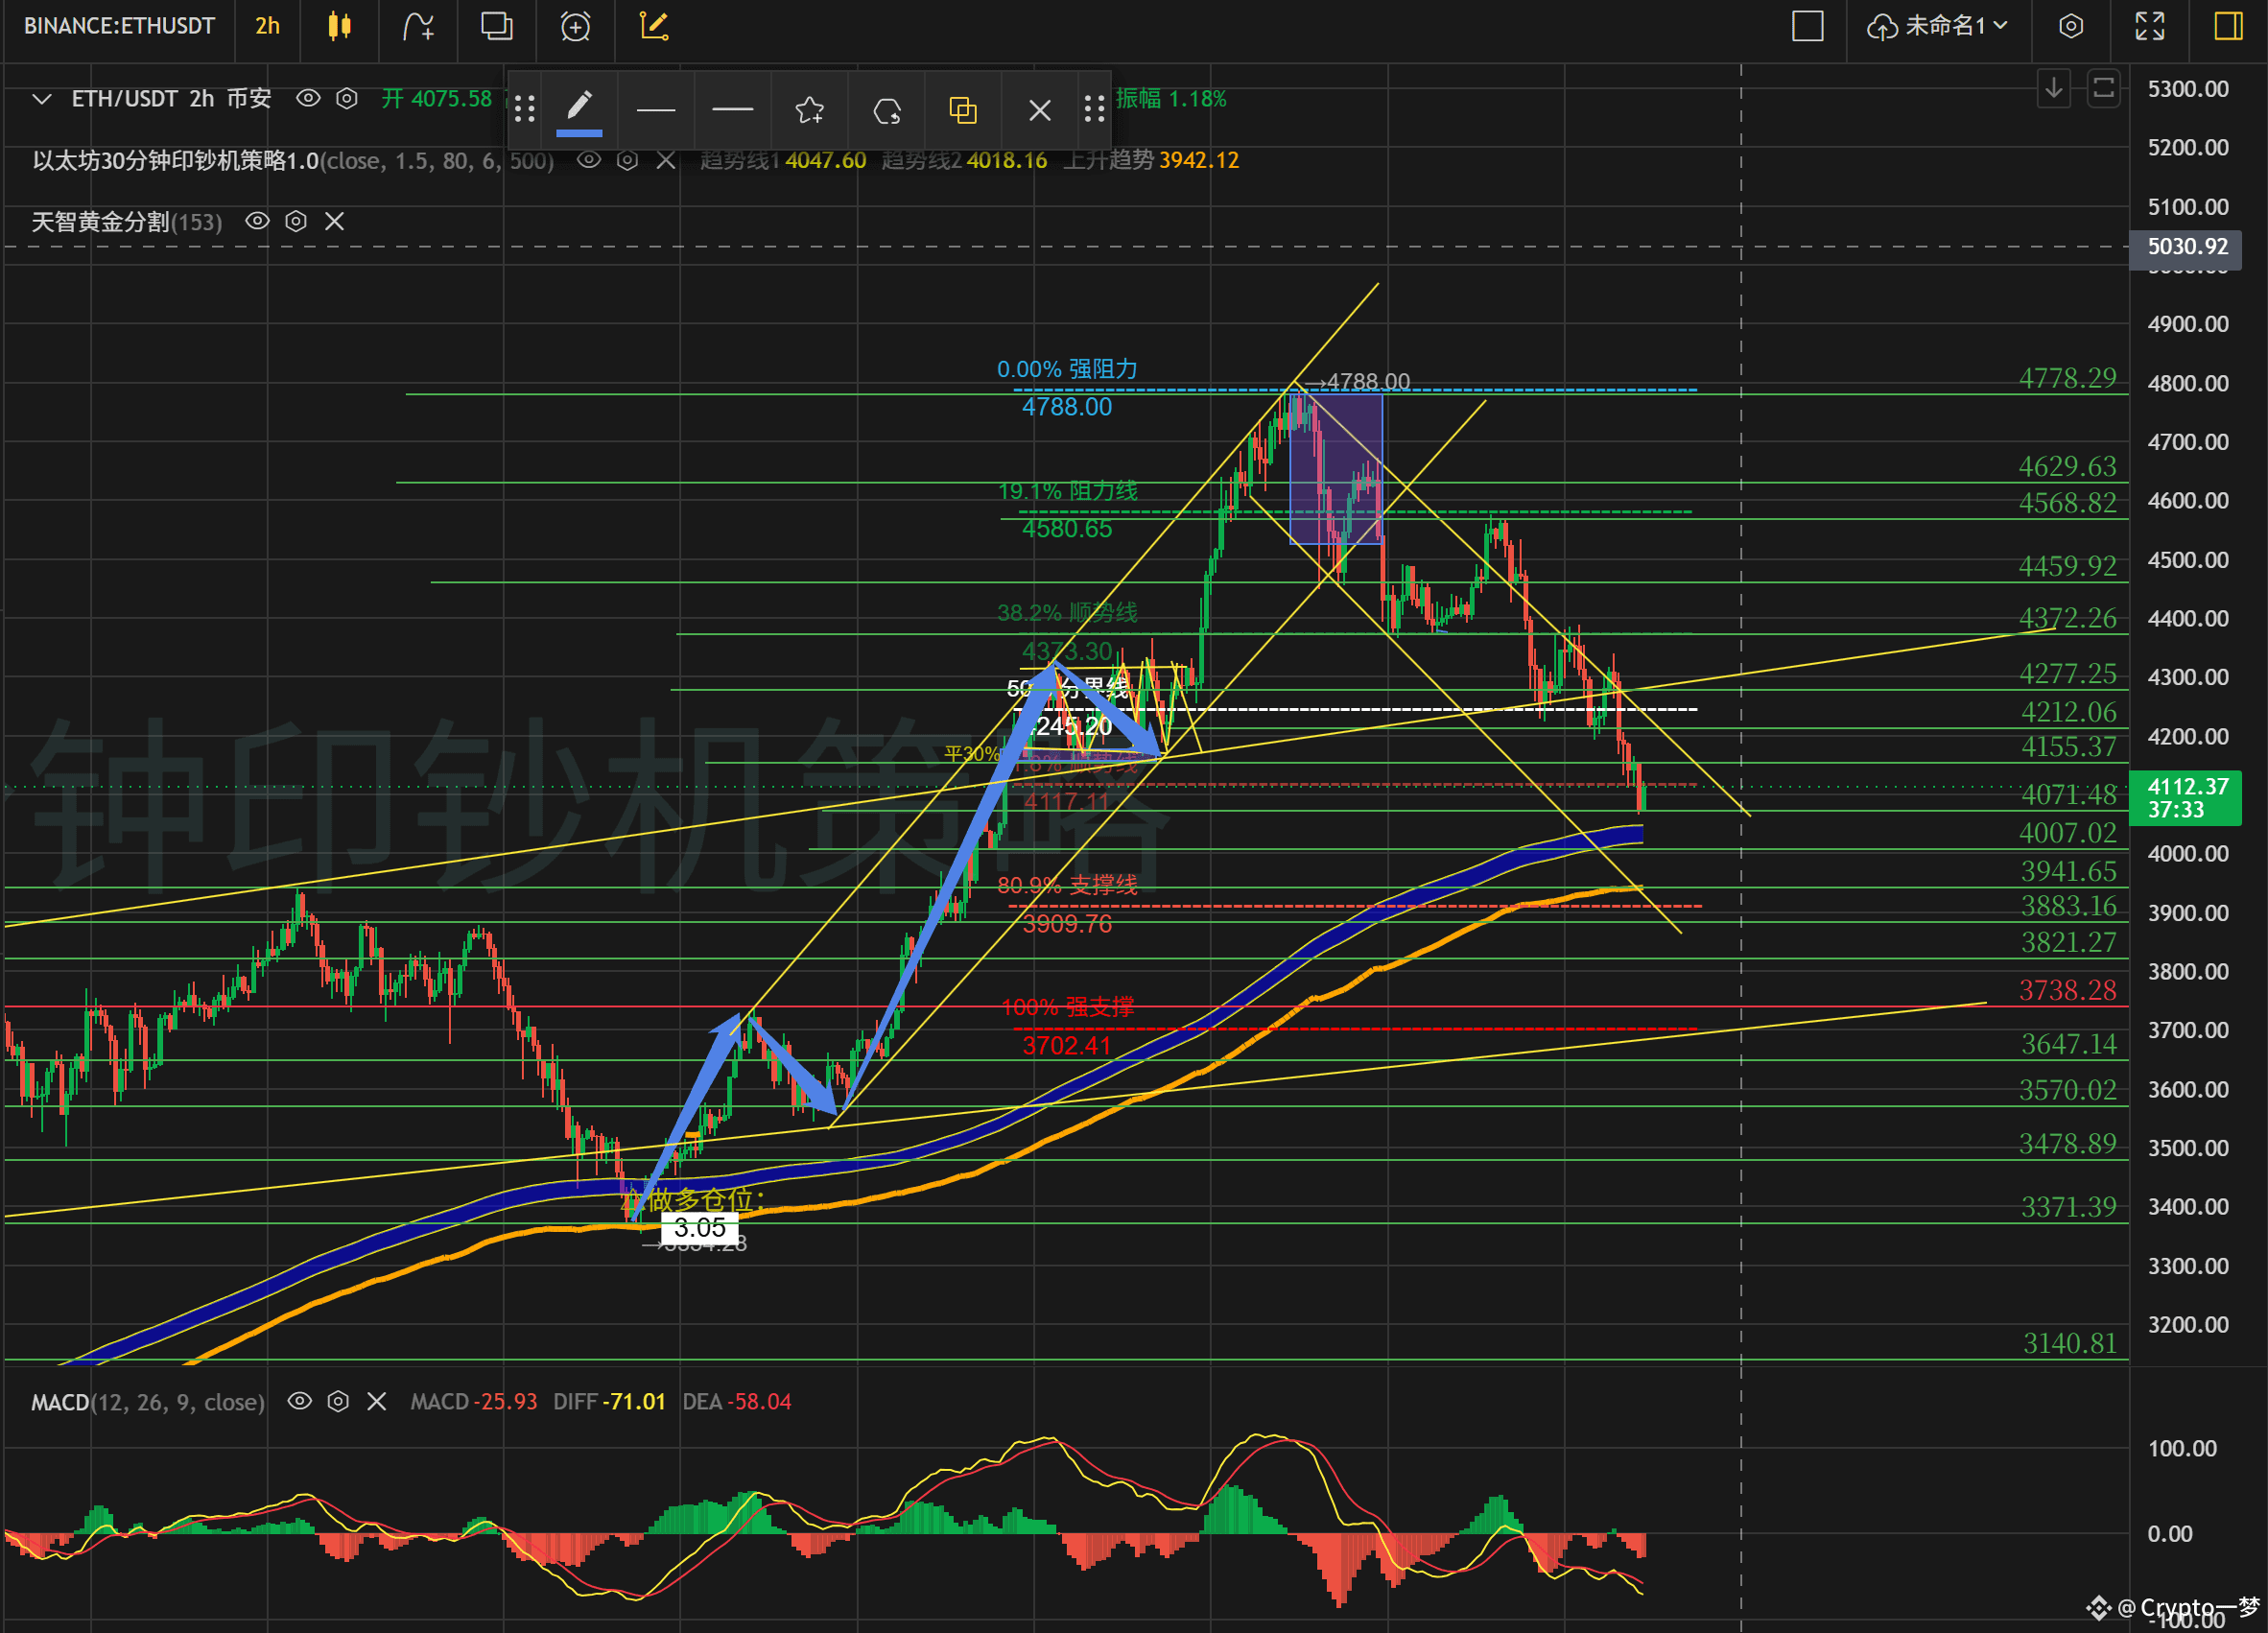This screenshot has width=2268, height=1633.
Task: Remove the 天智黄金分割 indicator
Action: coord(334,221)
